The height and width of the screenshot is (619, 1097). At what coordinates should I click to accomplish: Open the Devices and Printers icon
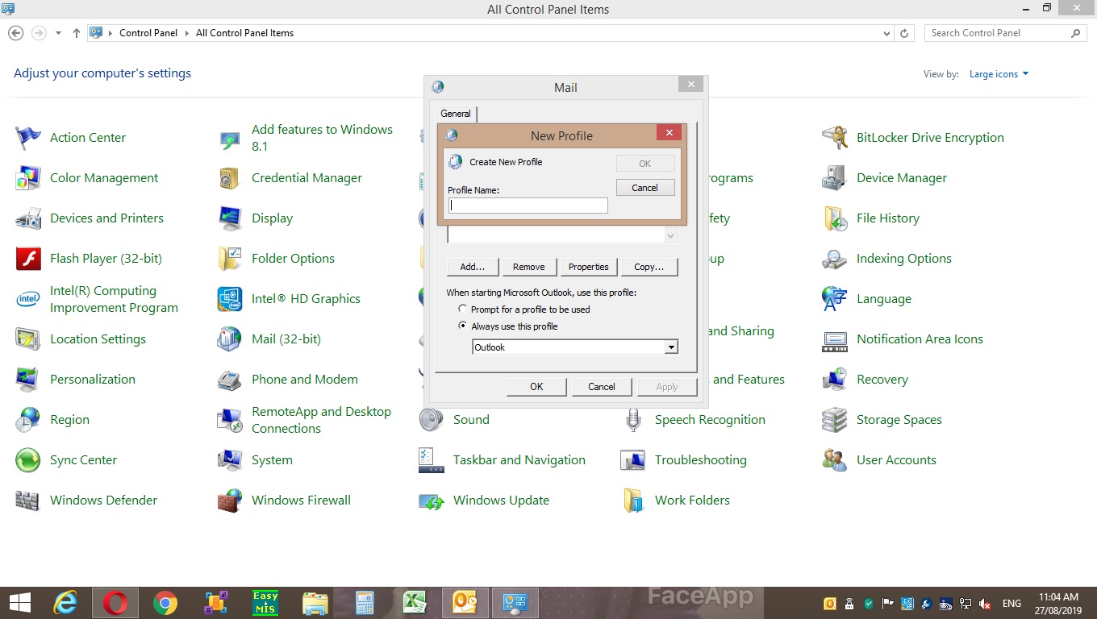point(28,218)
